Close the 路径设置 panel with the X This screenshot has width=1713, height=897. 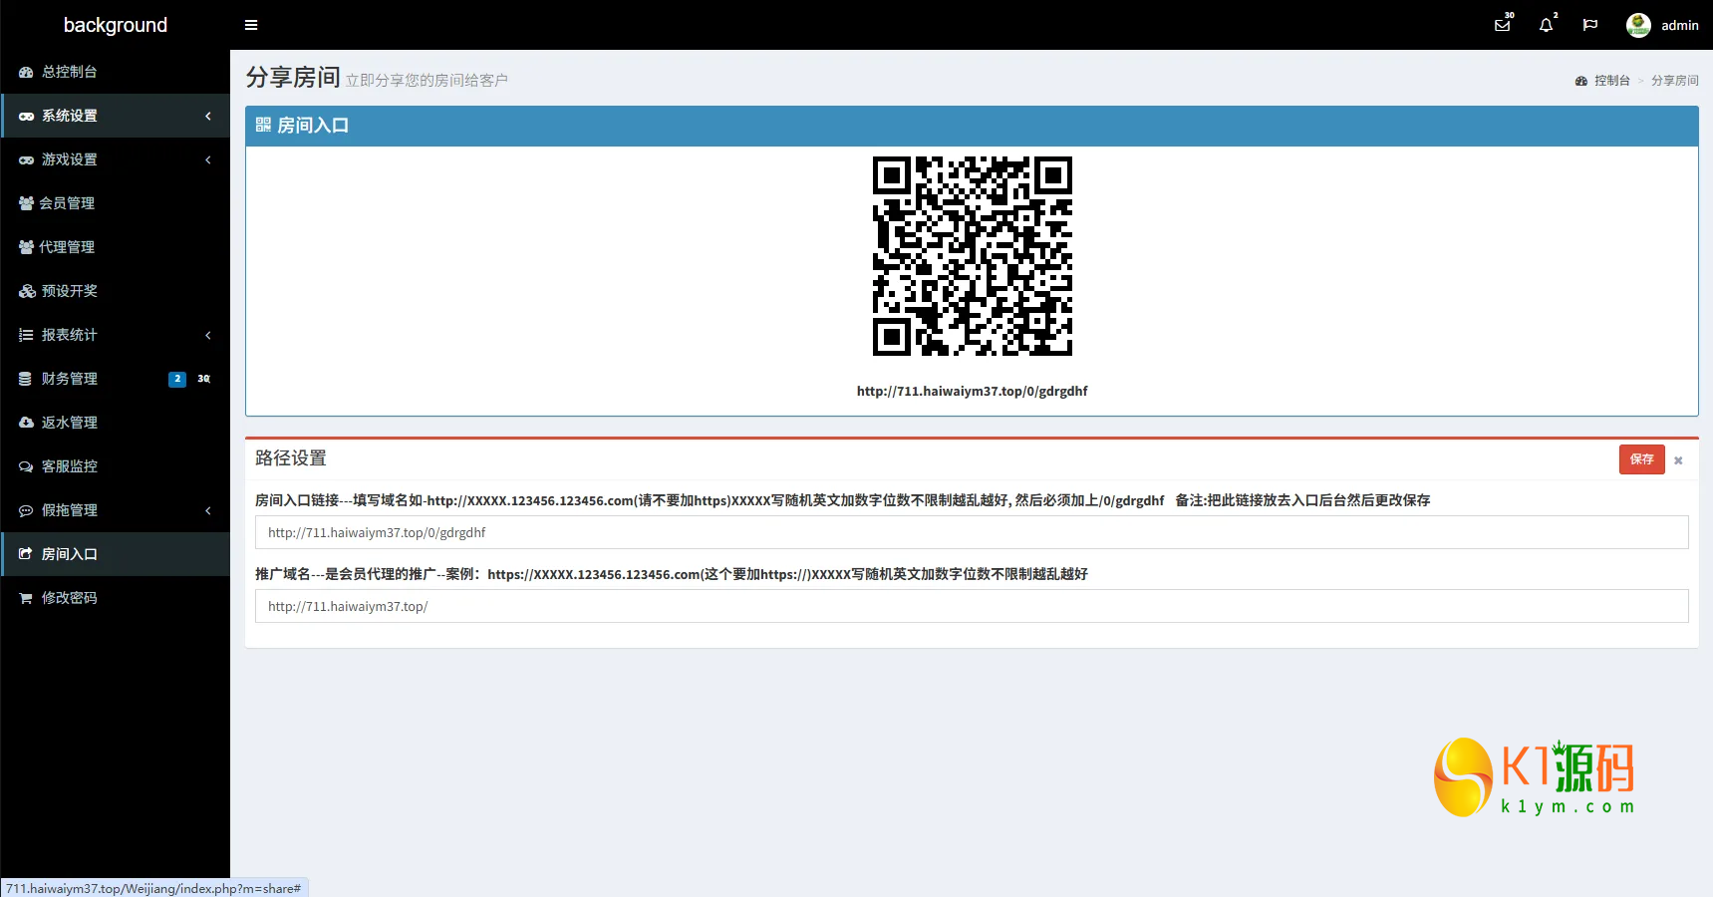tap(1678, 460)
